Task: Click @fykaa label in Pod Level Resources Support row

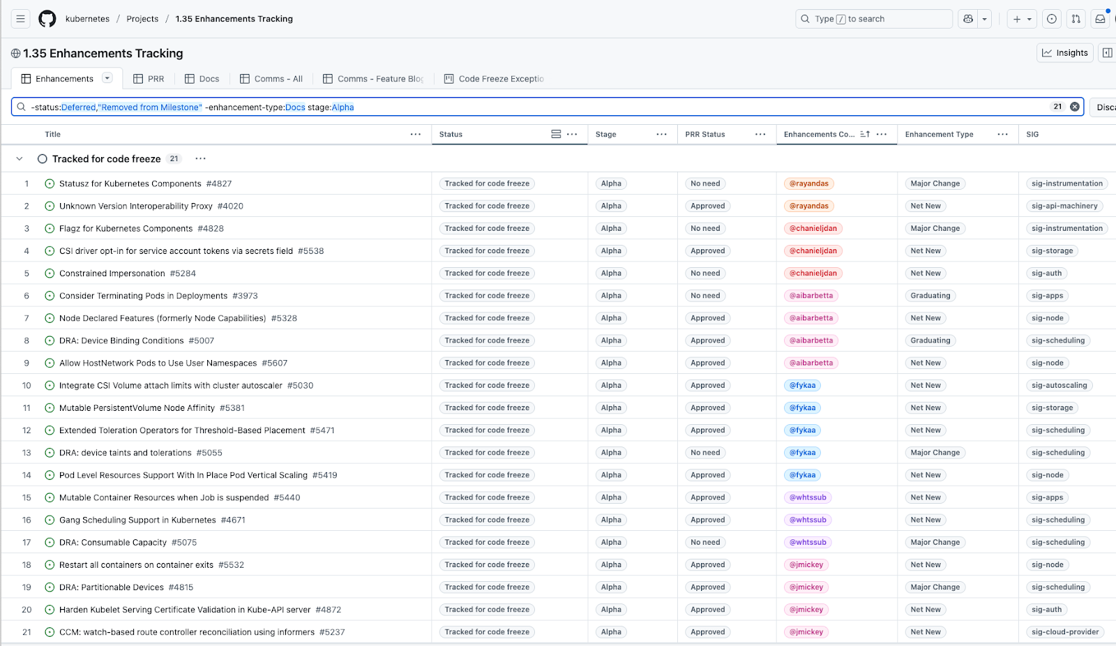Action: pos(803,475)
